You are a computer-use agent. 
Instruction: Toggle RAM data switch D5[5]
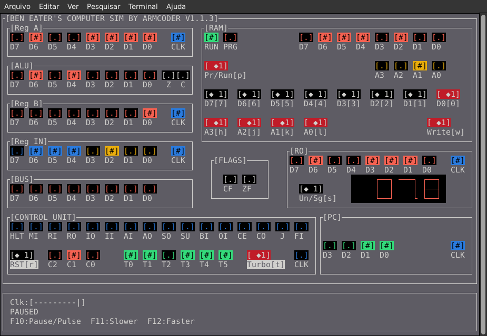[x=282, y=94]
